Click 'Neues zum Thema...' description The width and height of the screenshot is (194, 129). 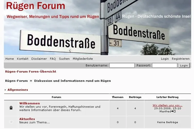click(34, 122)
